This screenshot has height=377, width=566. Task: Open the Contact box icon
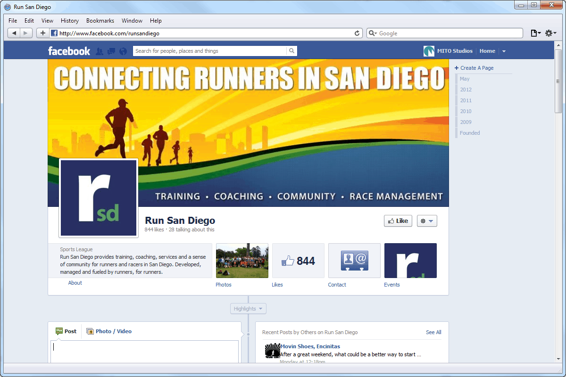(x=354, y=261)
